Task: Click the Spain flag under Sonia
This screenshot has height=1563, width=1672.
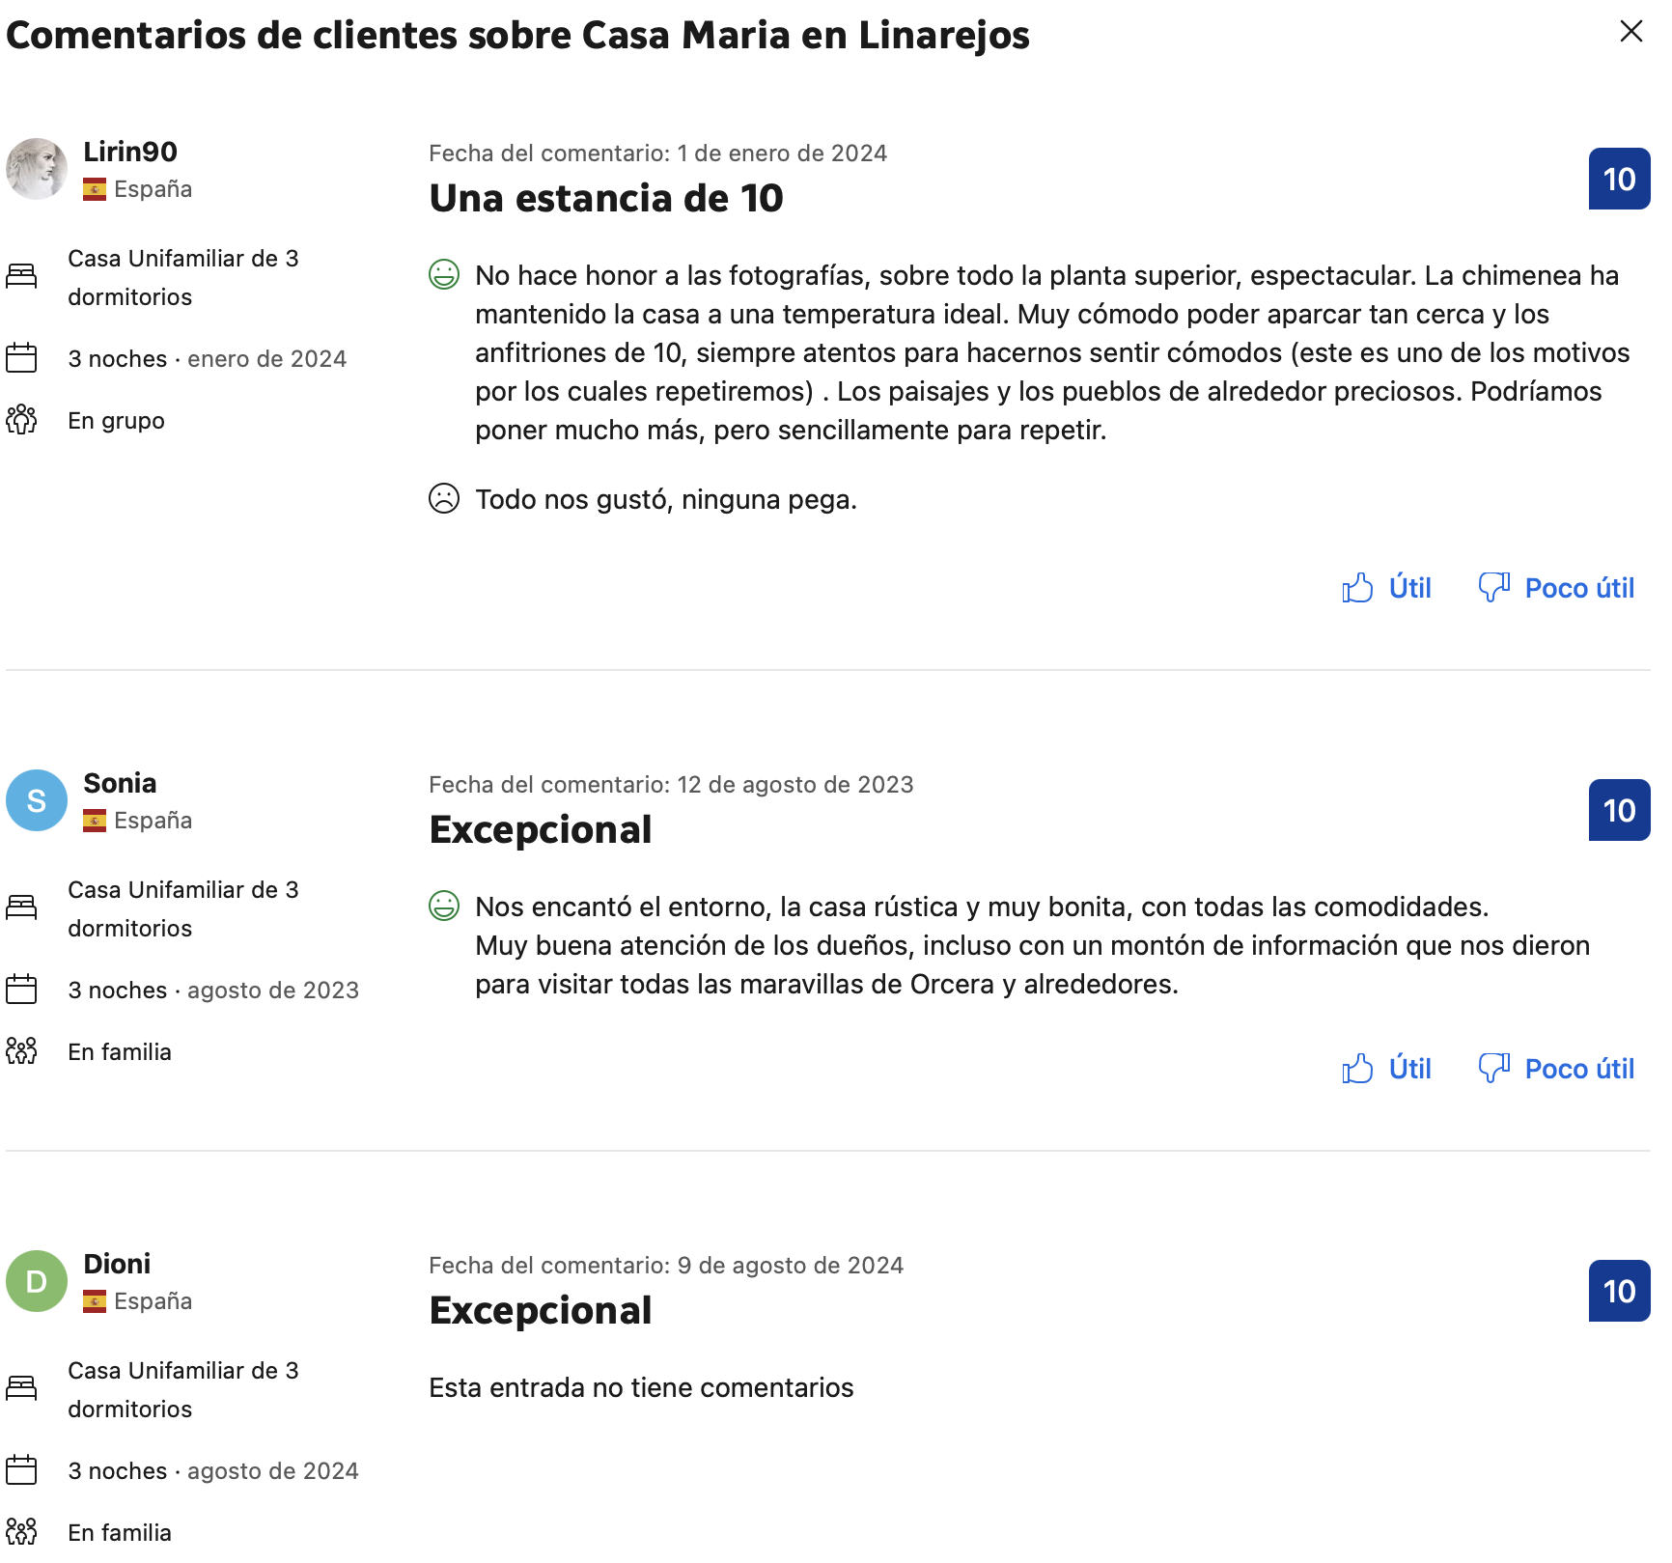Action: coord(95,821)
